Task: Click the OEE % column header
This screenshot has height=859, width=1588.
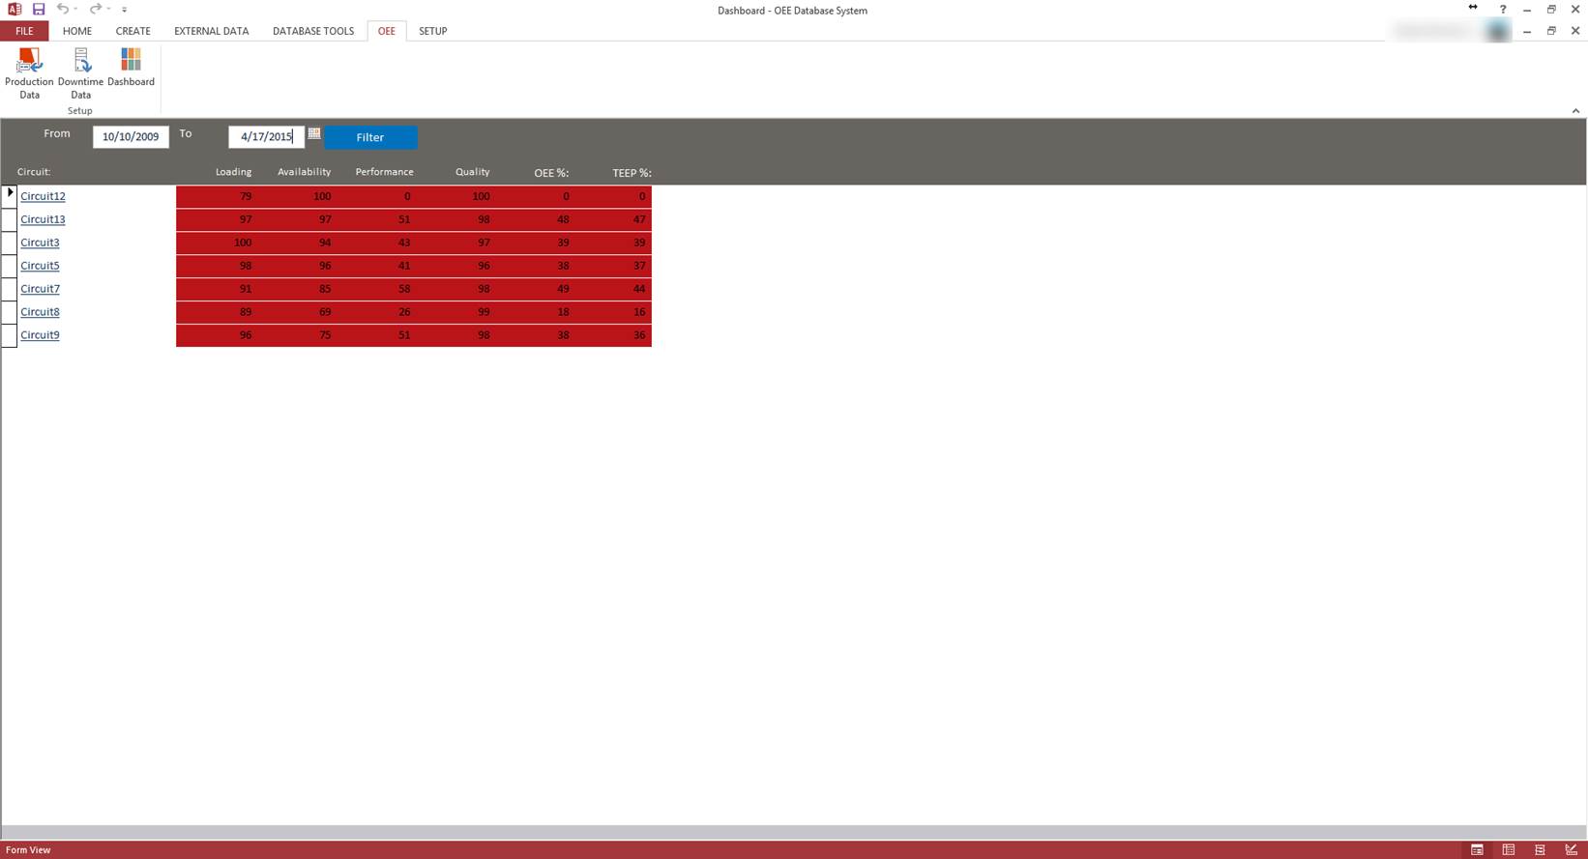Action: point(551,173)
